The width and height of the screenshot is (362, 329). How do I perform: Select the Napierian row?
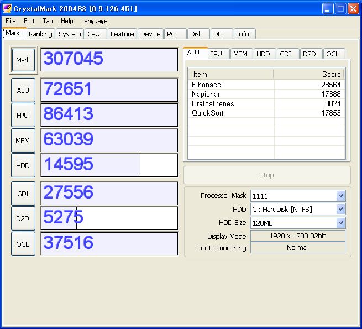click(x=266, y=94)
